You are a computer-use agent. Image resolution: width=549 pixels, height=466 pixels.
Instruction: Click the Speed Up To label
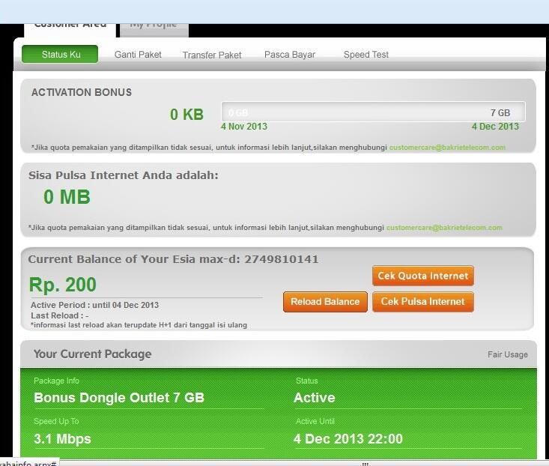click(56, 421)
